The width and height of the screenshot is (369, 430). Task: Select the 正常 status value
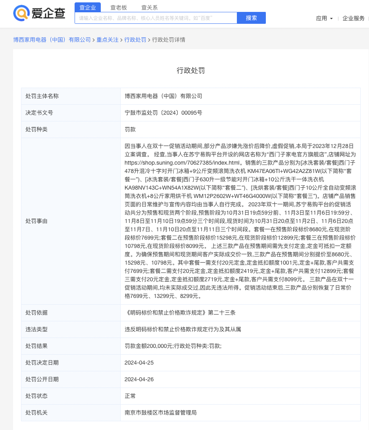tap(130, 396)
